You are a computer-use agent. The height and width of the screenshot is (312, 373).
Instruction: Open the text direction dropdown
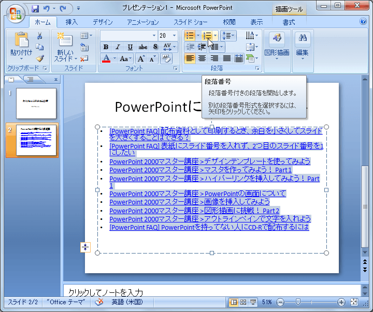252,36
